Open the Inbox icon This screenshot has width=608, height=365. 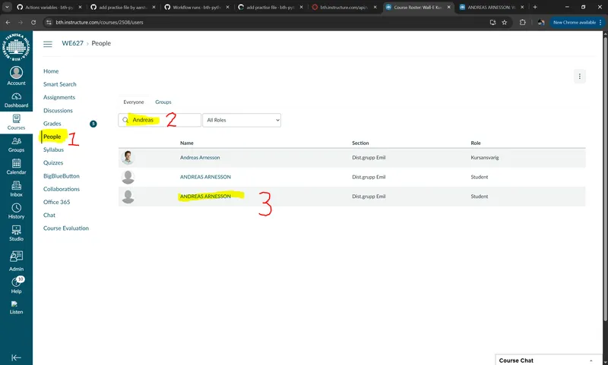click(x=16, y=187)
